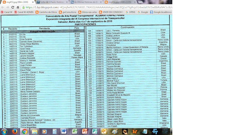The image size is (238, 135).
Task: Close the As Últimas Notícias tab
Action: 101,2
